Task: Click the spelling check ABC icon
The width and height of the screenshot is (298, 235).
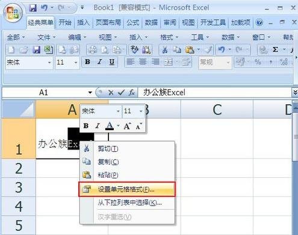Action: point(134,49)
